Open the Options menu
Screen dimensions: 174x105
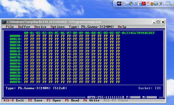click(x=58, y=27)
